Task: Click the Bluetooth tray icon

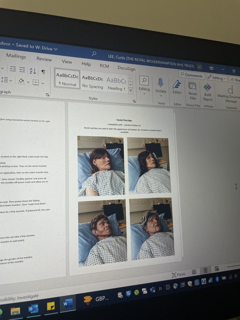Action: click(x=217, y=279)
